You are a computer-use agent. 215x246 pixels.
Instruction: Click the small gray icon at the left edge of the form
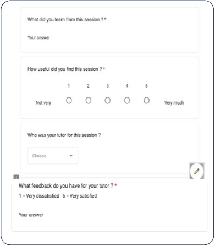pyautogui.click(x=16, y=177)
